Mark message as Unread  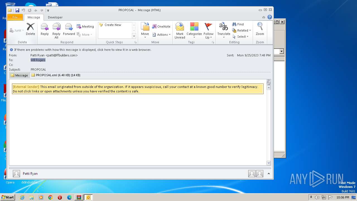pyautogui.click(x=180, y=30)
